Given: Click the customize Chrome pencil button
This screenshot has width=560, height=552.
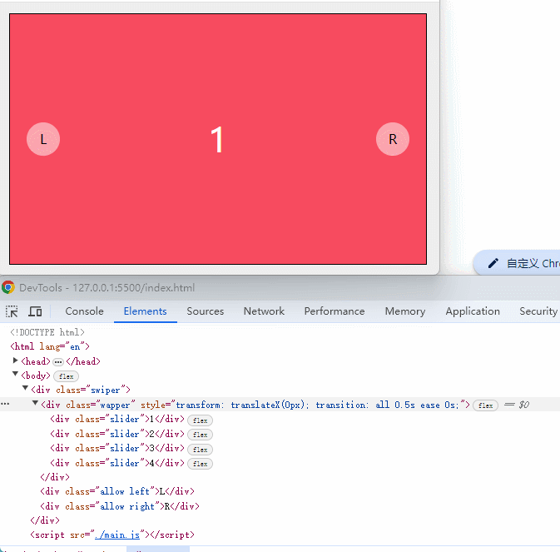Looking at the screenshot, I should 517,263.
